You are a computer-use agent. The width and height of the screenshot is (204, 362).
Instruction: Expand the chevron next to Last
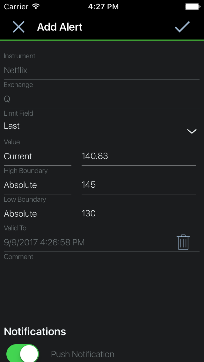192,131
